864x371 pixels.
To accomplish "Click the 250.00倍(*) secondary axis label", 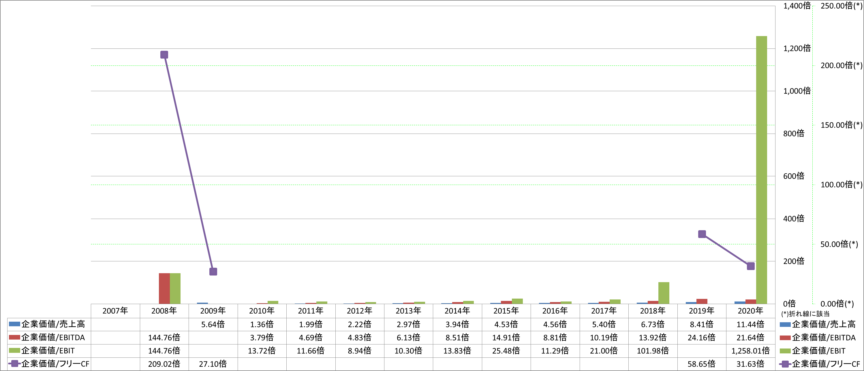I will 841,6.
